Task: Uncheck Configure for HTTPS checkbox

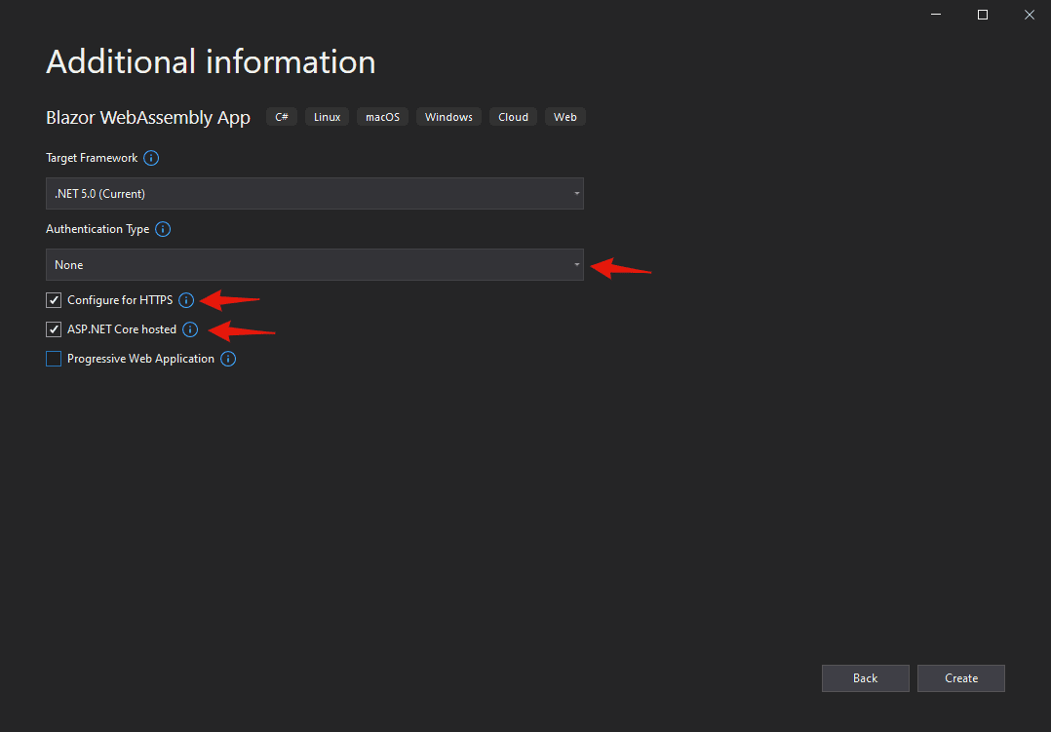Action: 54,300
